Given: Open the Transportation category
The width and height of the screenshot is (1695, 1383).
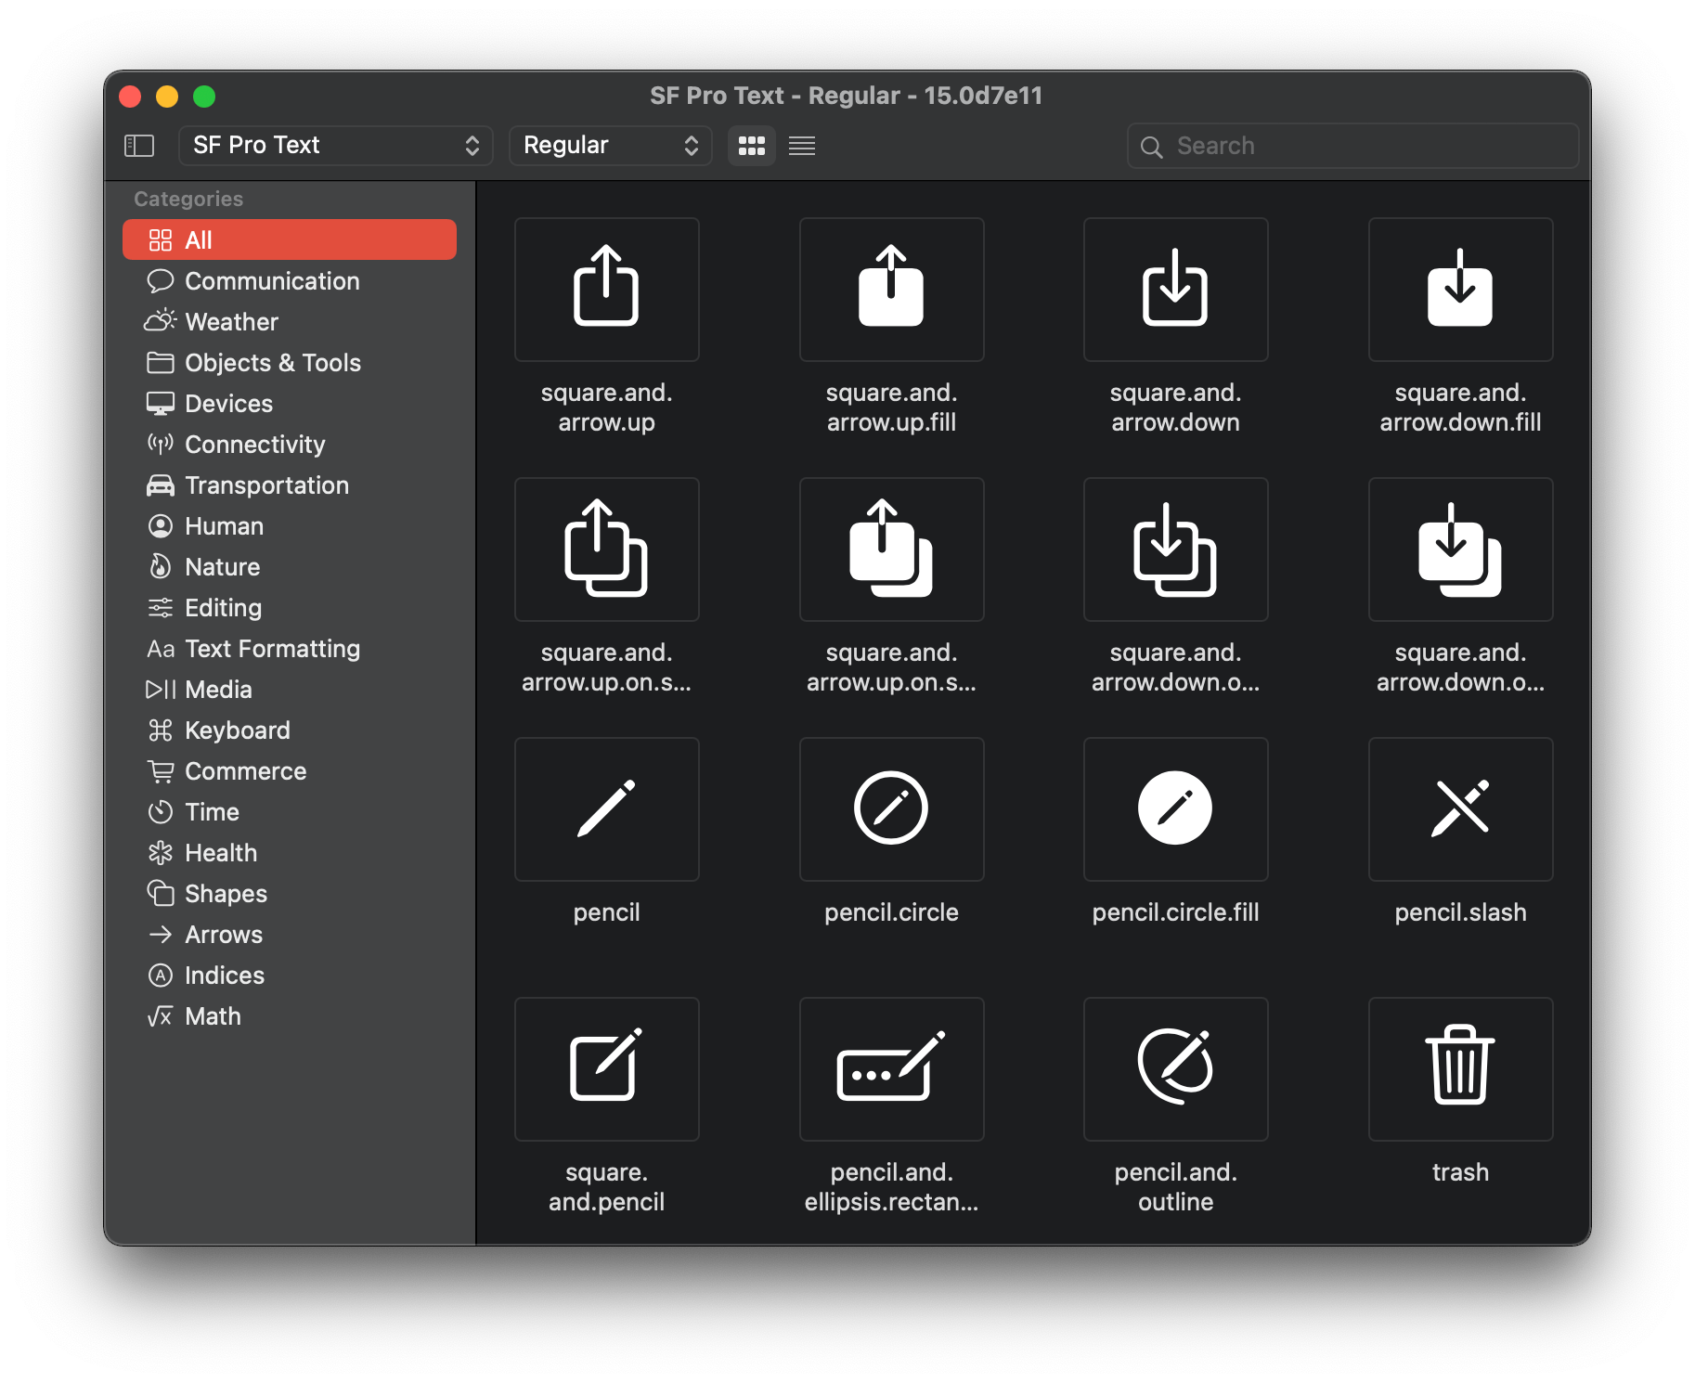Looking at the screenshot, I should coord(290,485).
